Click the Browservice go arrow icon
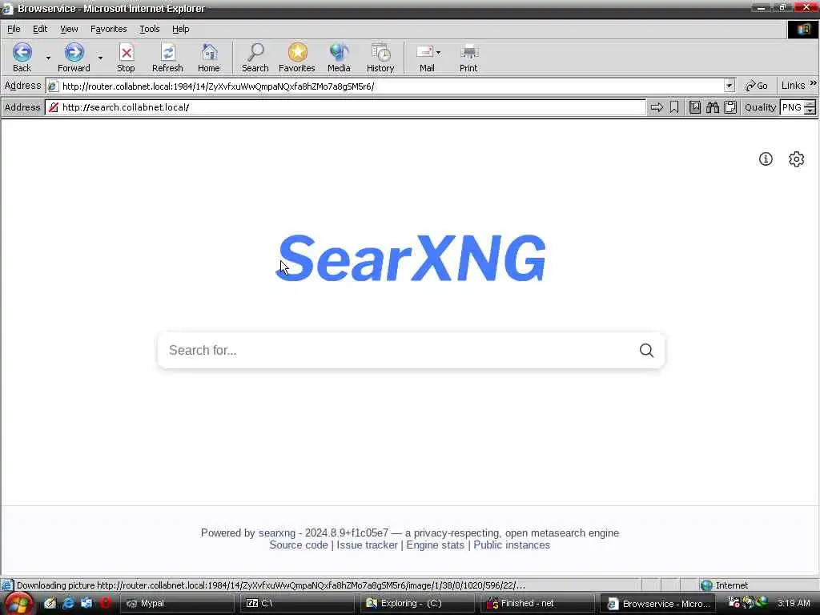The image size is (820, 615). pyautogui.click(x=657, y=107)
